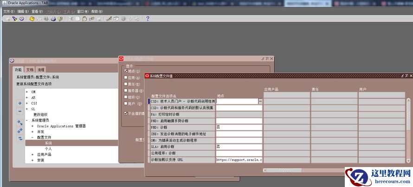Click Navigator collapse all button
Viewport: 413px width, 187px height.
(20, 139)
